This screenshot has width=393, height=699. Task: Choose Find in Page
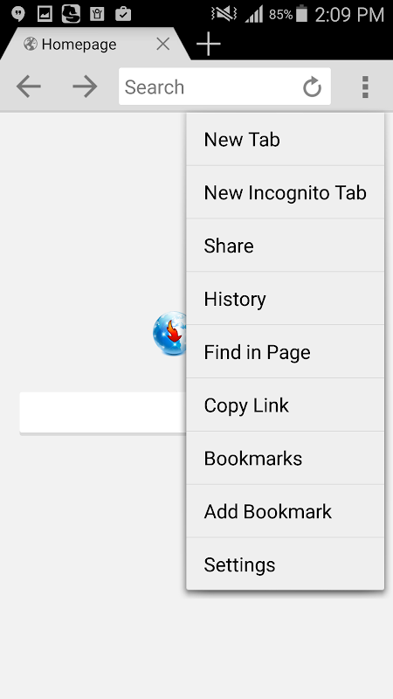(x=286, y=352)
